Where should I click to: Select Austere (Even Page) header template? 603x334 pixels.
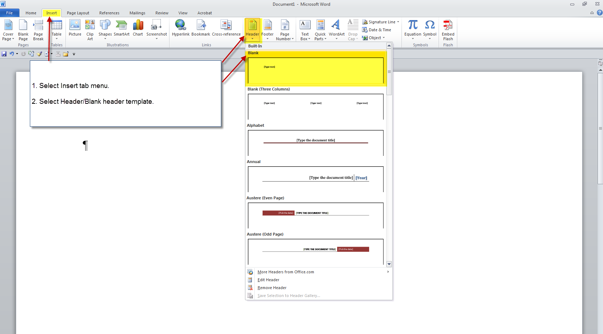pyautogui.click(x=316, y=213)
